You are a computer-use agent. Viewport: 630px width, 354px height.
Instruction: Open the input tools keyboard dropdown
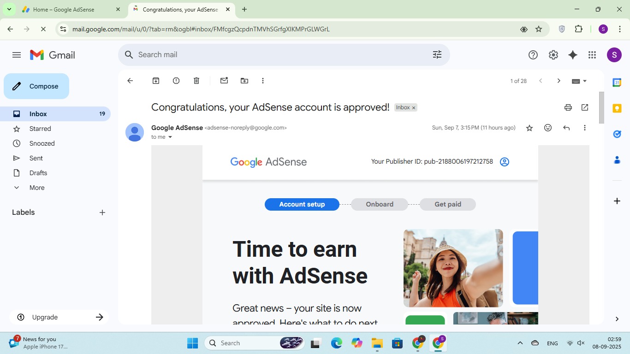(579, 81)
